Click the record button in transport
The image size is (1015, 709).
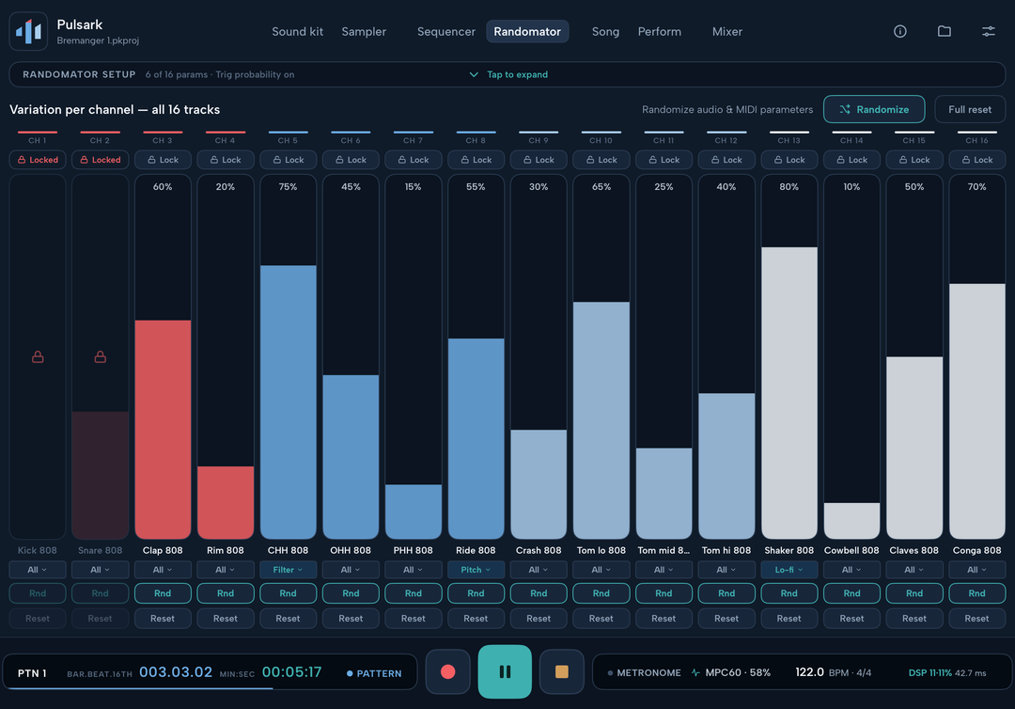[x=447, y=672]
